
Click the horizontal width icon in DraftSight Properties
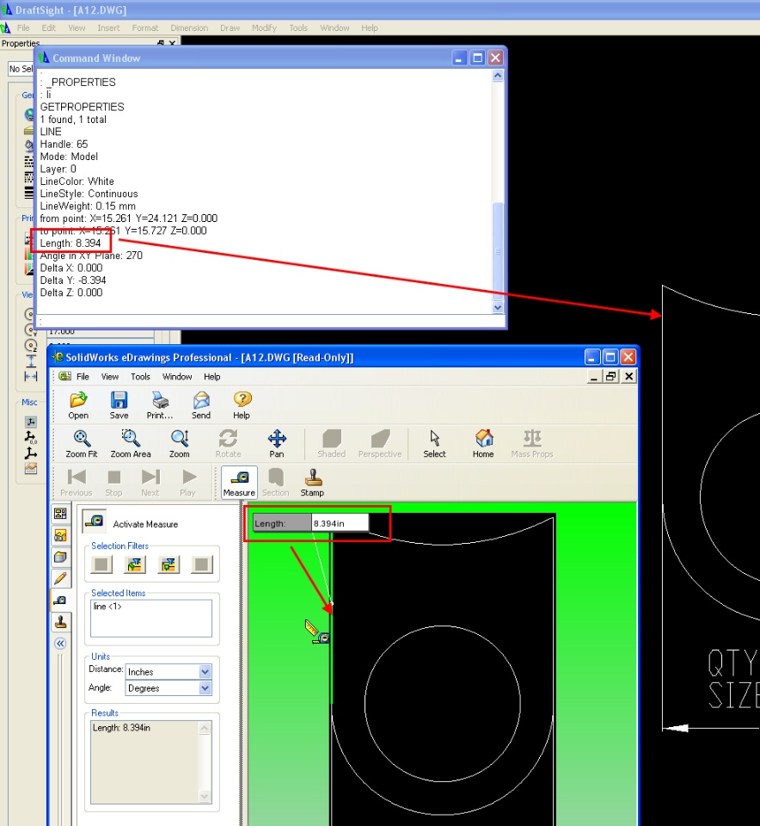(31, 376)
